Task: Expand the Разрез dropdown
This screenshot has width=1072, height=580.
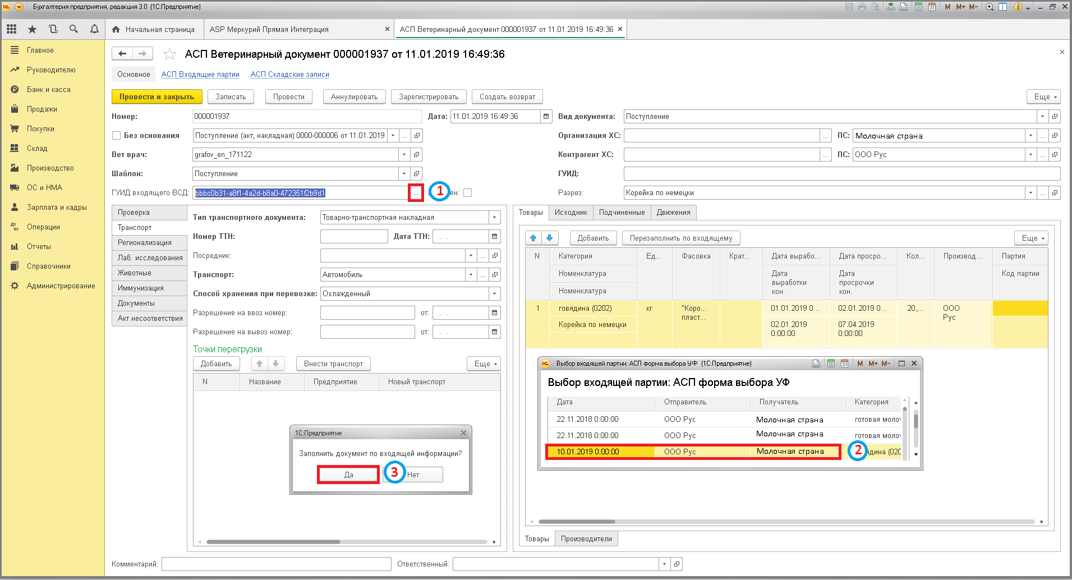Action: (1031, 192)
